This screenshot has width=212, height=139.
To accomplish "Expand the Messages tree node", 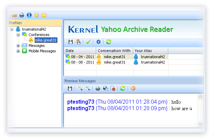I will pyautogui.click(x=18, y=46).
